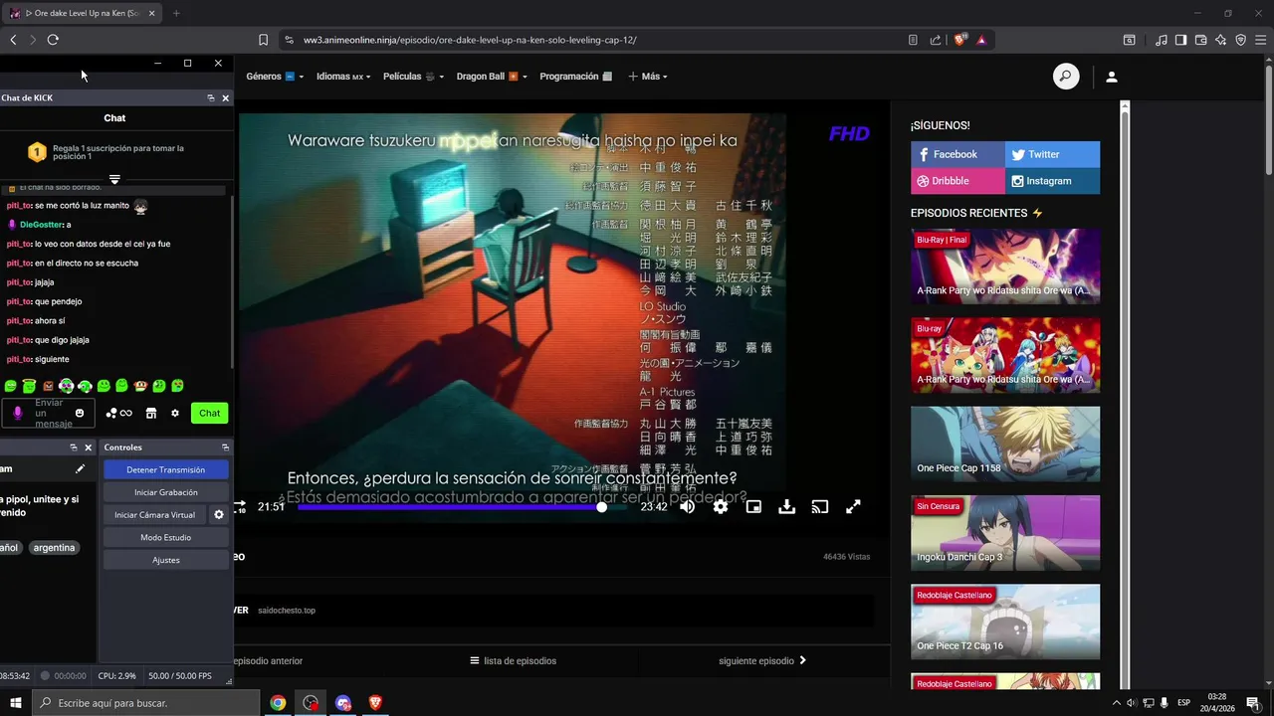Enable picture-in-picture on the video player
The image size is (1274, 716).
coord(753,507)
